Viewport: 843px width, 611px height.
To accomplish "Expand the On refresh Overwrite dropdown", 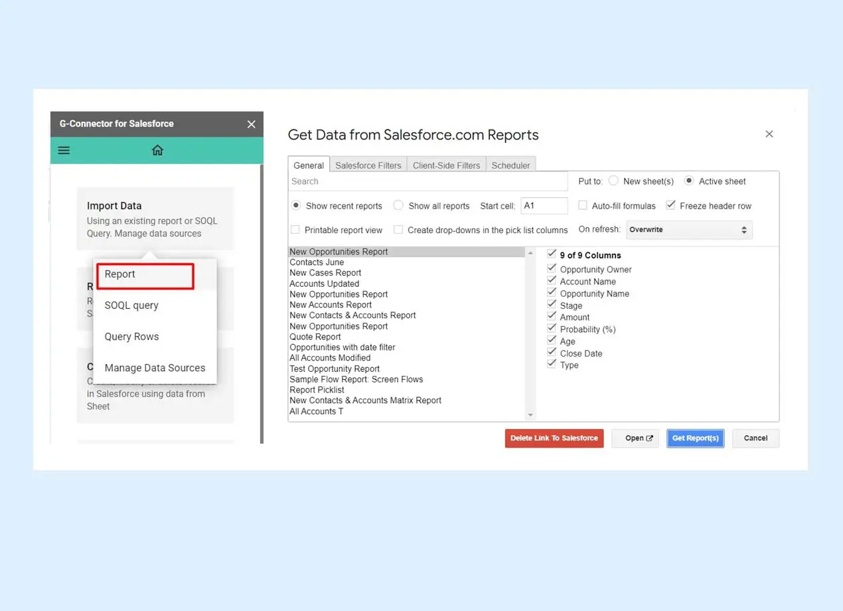I will pos(689,230).
